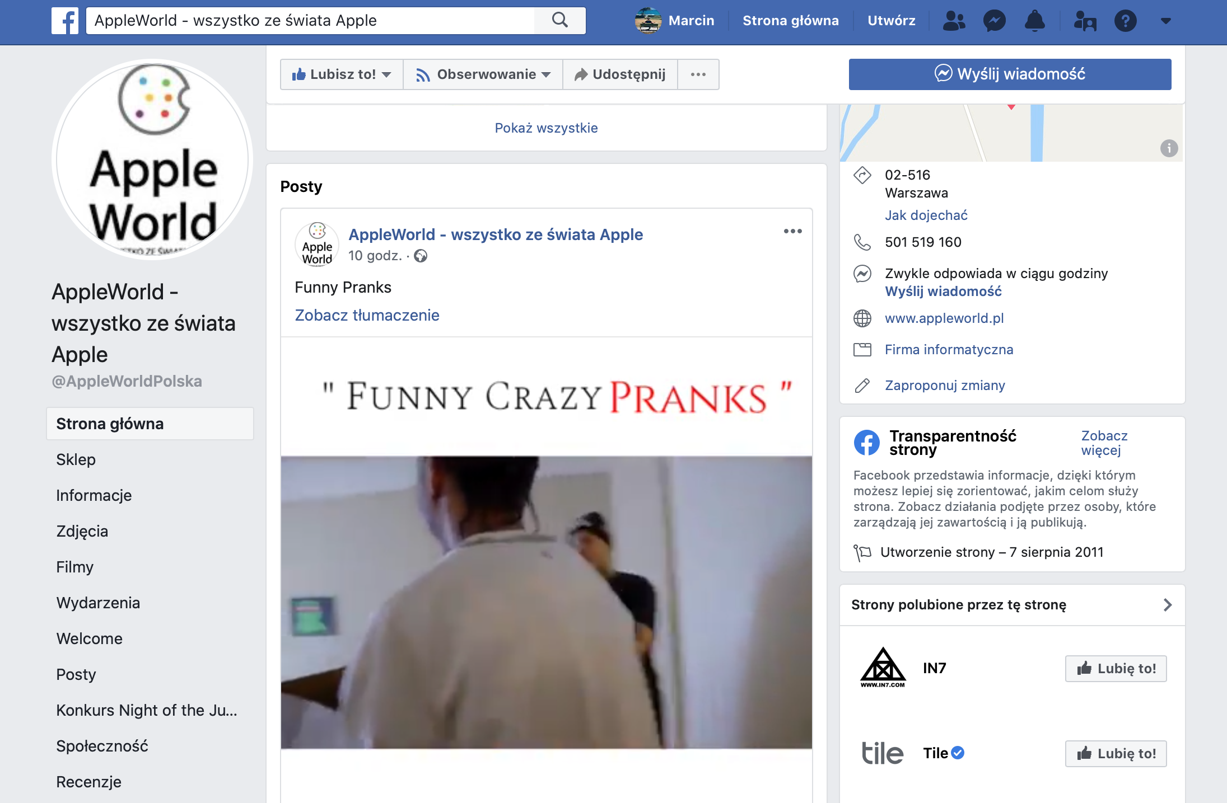Screen dimensions: 1227x803
Task: Click the page creation flag icon
Action: [x=862, y=552]
